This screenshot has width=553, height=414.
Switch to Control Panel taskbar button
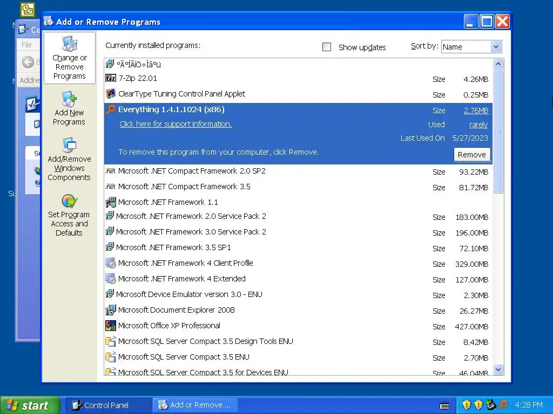(109, 405)
